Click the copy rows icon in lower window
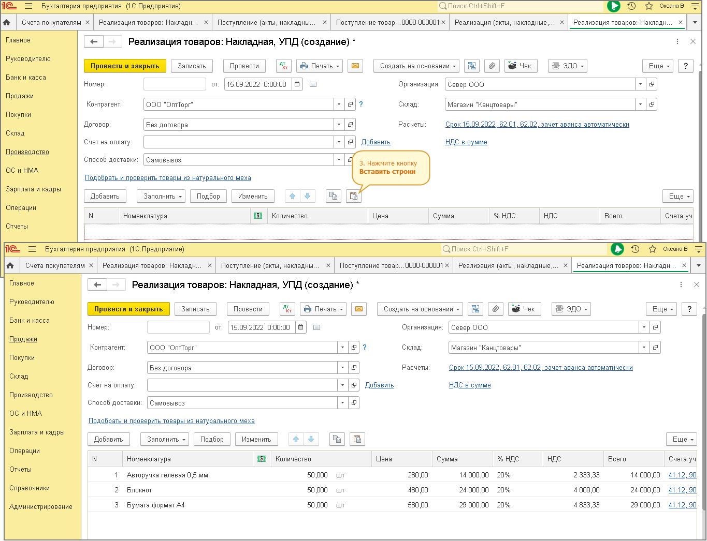Viewport: 707px width, 541px height. [x=337, y=439]
